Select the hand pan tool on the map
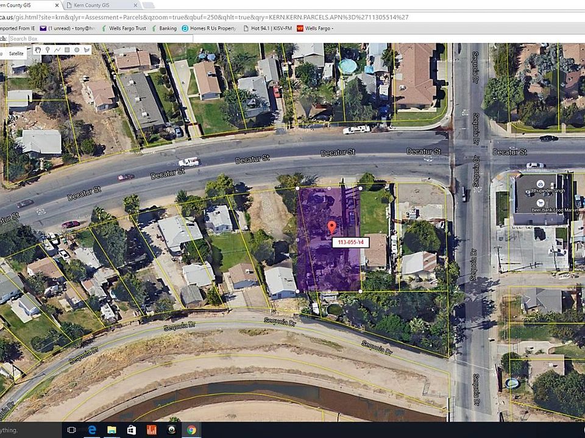The image size is (585, 438). (38, 50)
